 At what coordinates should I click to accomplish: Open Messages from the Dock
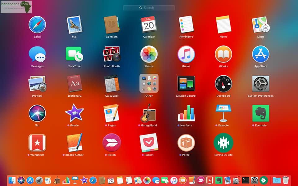(156, 180)
